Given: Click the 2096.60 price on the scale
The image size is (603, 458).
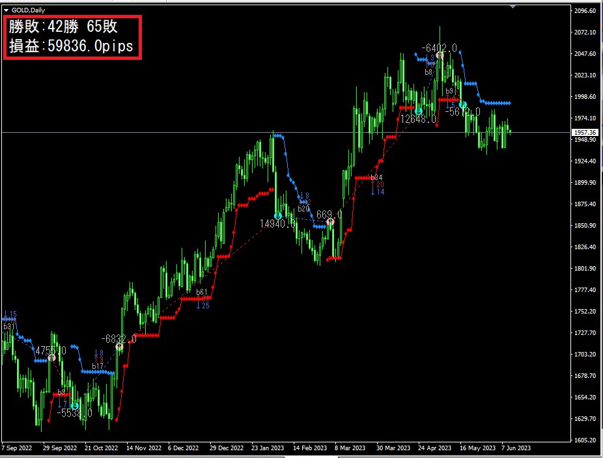Looking at the screenshot, I should point(585,11).
